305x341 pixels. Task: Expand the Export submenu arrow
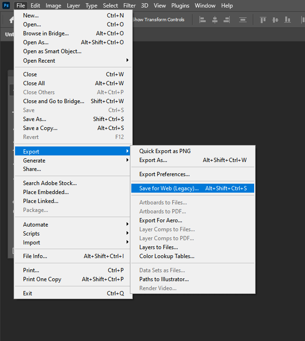[x=128, y=151]
